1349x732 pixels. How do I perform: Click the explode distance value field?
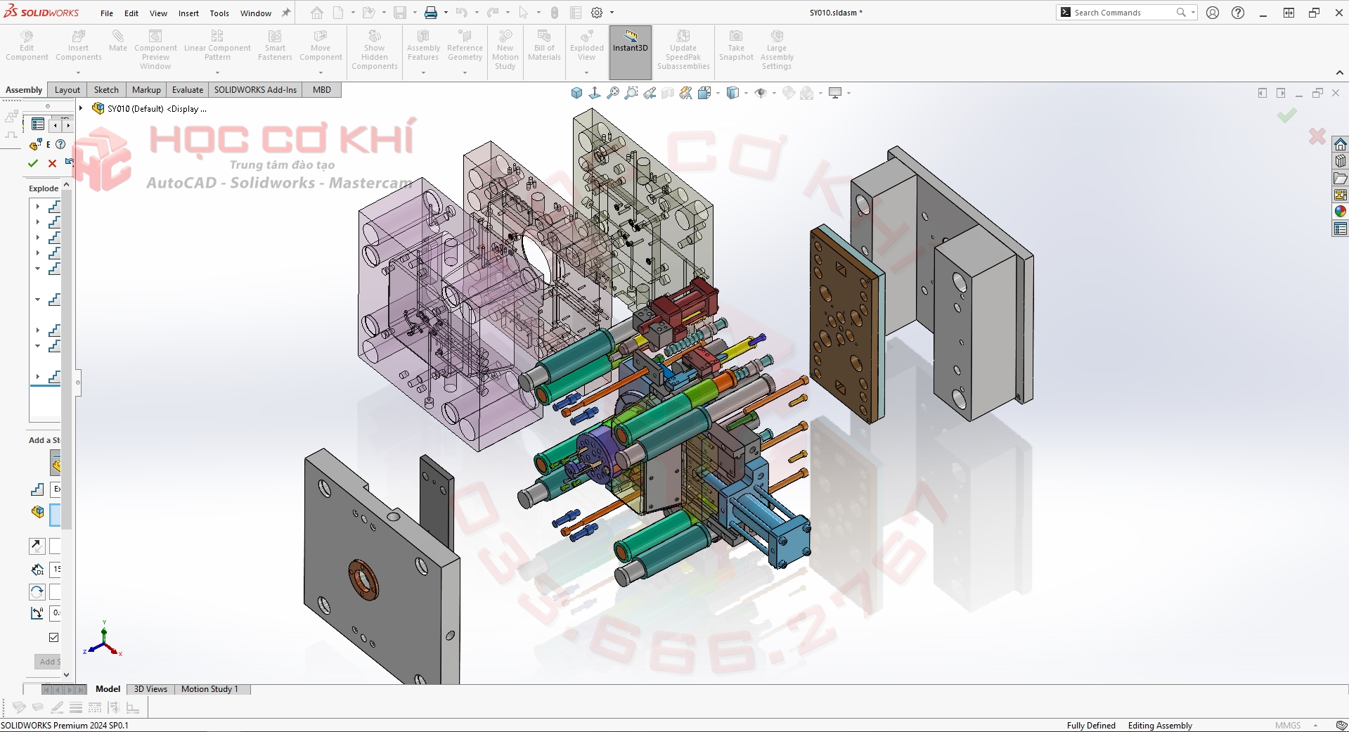[56, 569]
